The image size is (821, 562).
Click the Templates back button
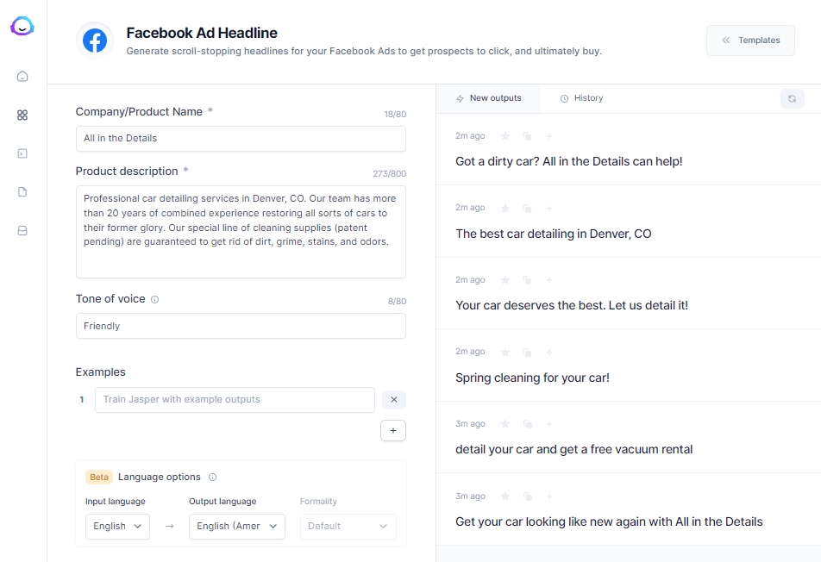pyautogui.click(x=750, y=41)
